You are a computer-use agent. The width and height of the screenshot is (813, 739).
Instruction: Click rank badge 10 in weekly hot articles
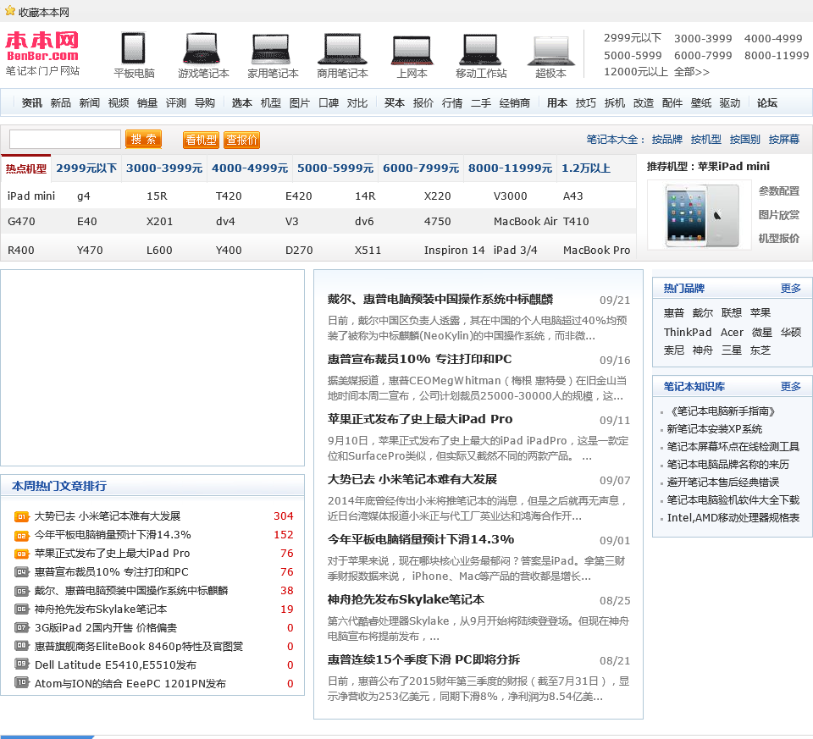click(21, 682)
